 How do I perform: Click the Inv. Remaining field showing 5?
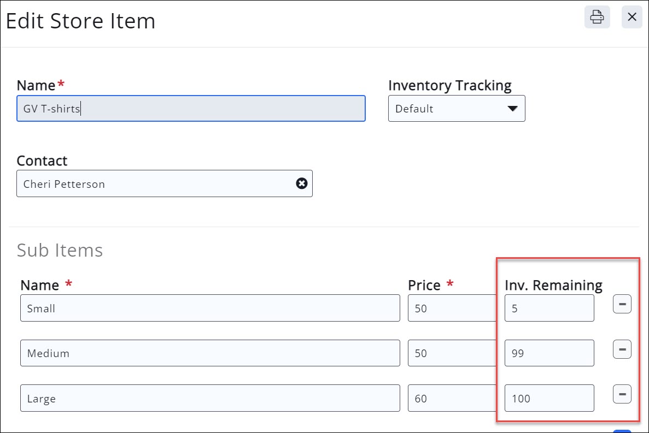(x=549, y=309)
